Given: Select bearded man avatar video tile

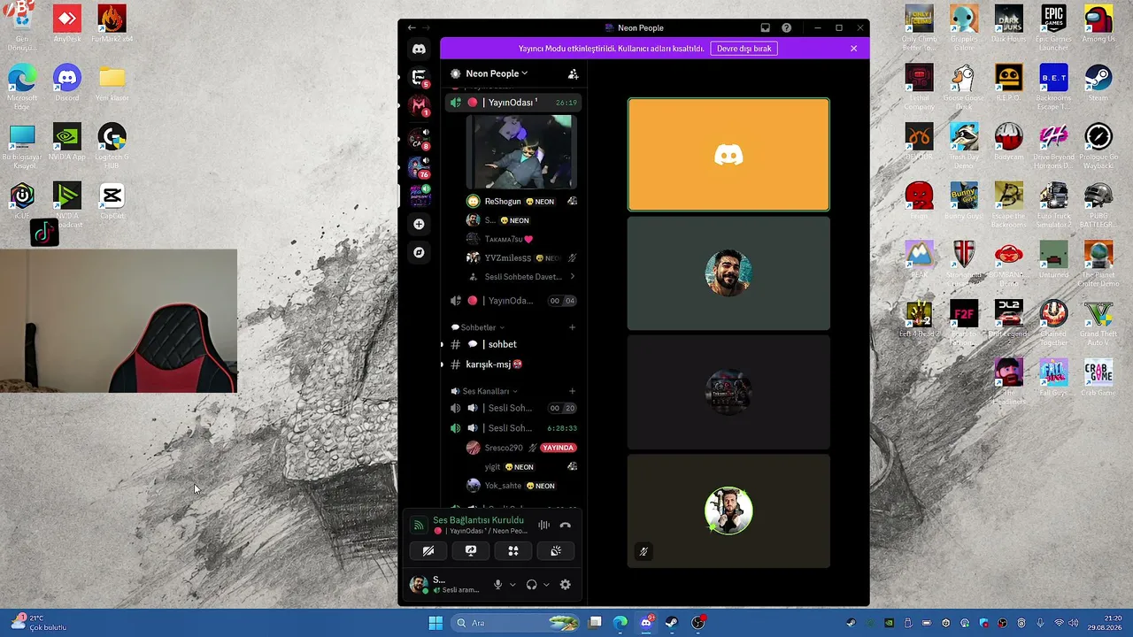Looking at the screenshot, I should point(728,273).
